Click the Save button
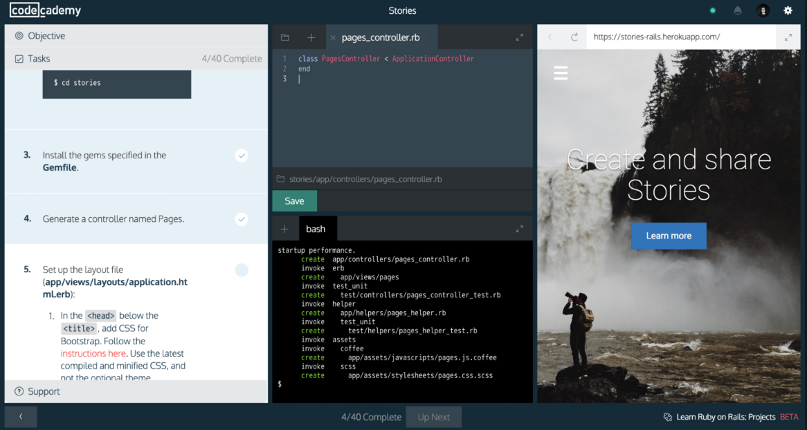Viewport: 807px width, 430px height. pyautogui.click(x=294, y=201)
